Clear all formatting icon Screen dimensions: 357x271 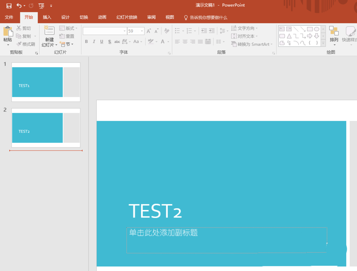point(167,31)
